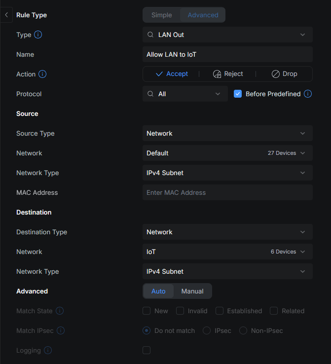Open the destination IoT network dropdown
The width and height of the screenshot is (331, 364).
tap(227, 252)
